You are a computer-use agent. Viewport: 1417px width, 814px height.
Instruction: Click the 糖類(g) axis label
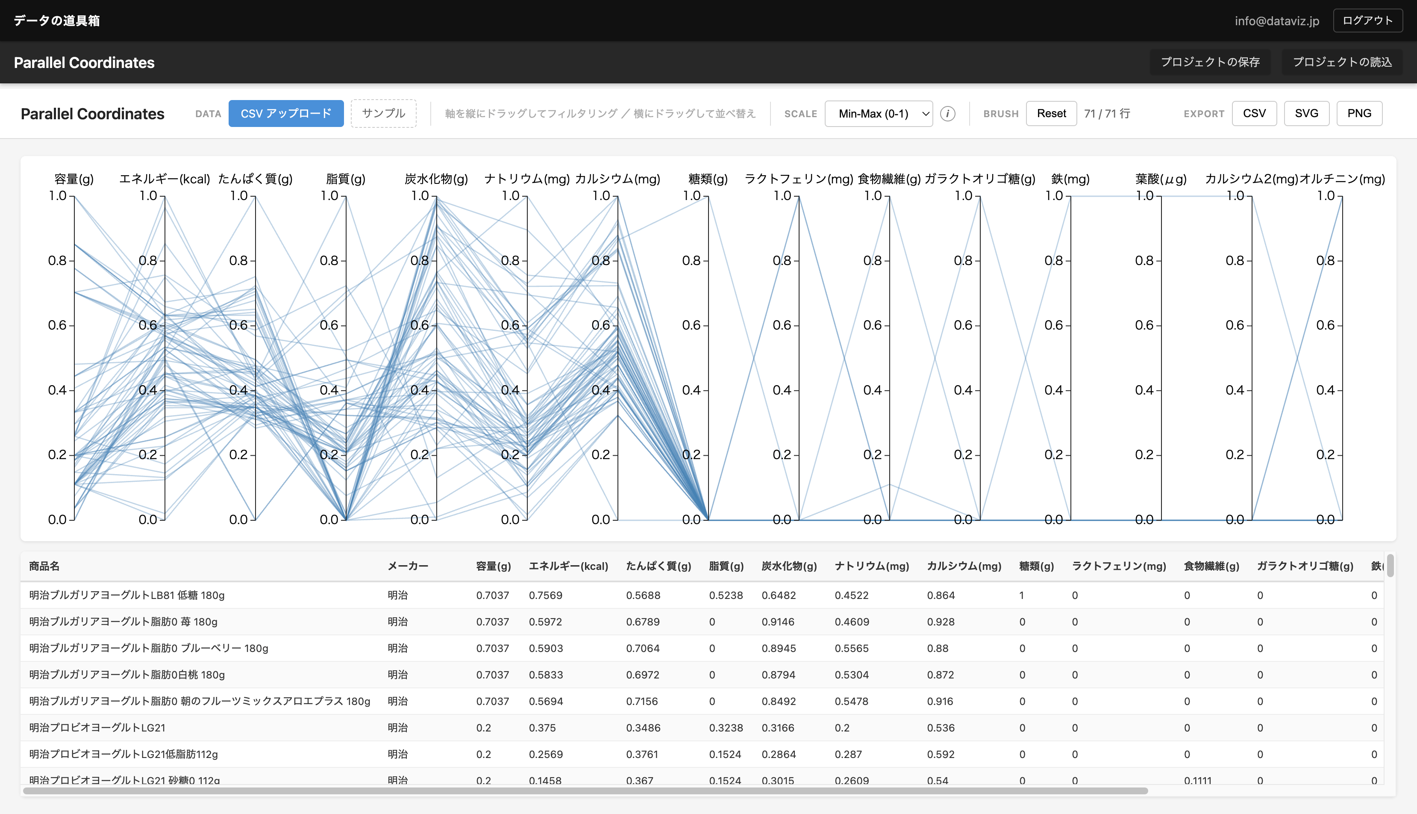pyautogui.click(x=707, y=179)
